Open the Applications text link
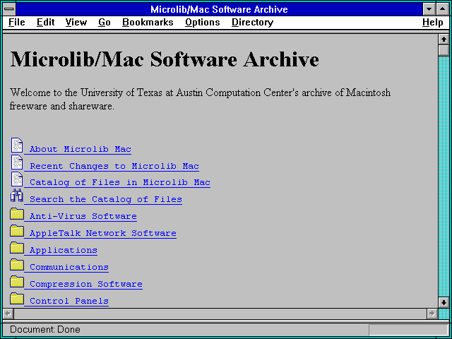The width and height of the screenshot is (452, 339). [x=64, y=250]
